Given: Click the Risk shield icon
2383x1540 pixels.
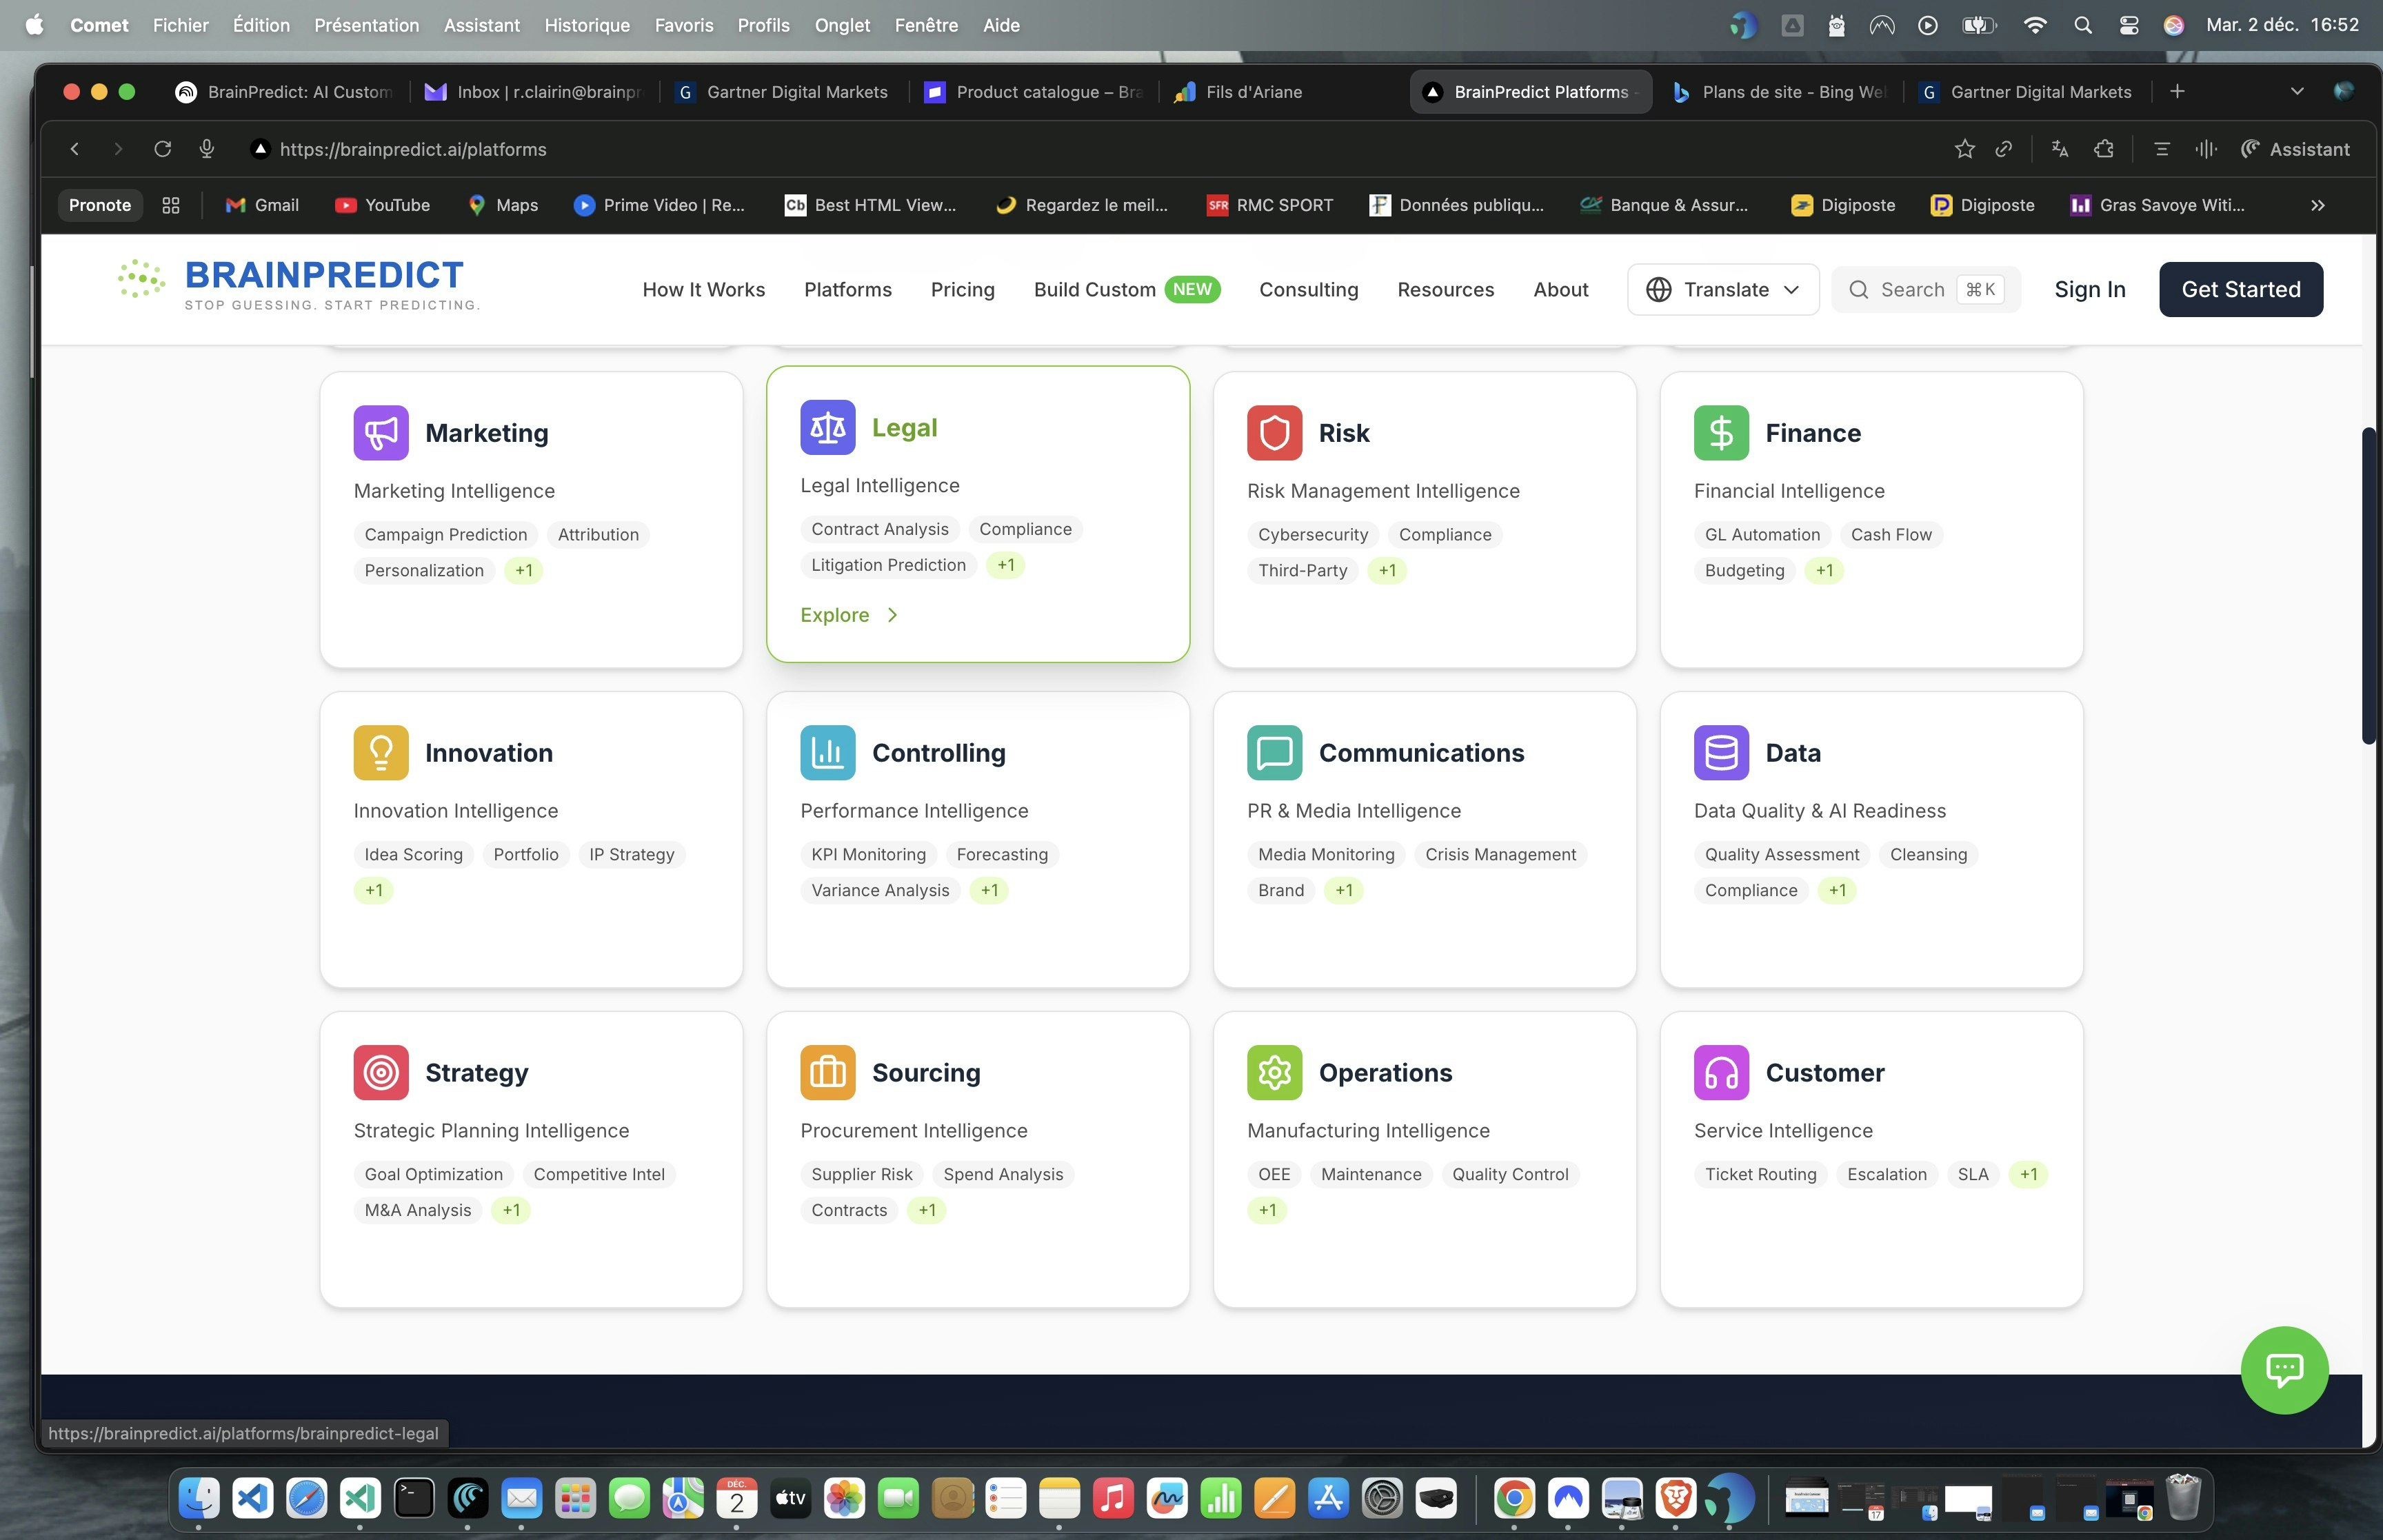Looking at the screenshot, I should 1274,433.
